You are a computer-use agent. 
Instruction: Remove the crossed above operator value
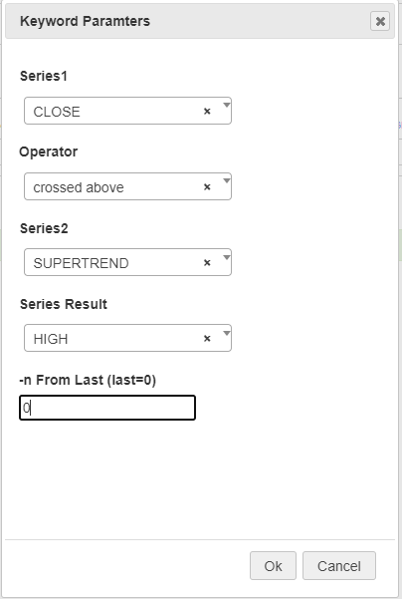tap(207, 186)
